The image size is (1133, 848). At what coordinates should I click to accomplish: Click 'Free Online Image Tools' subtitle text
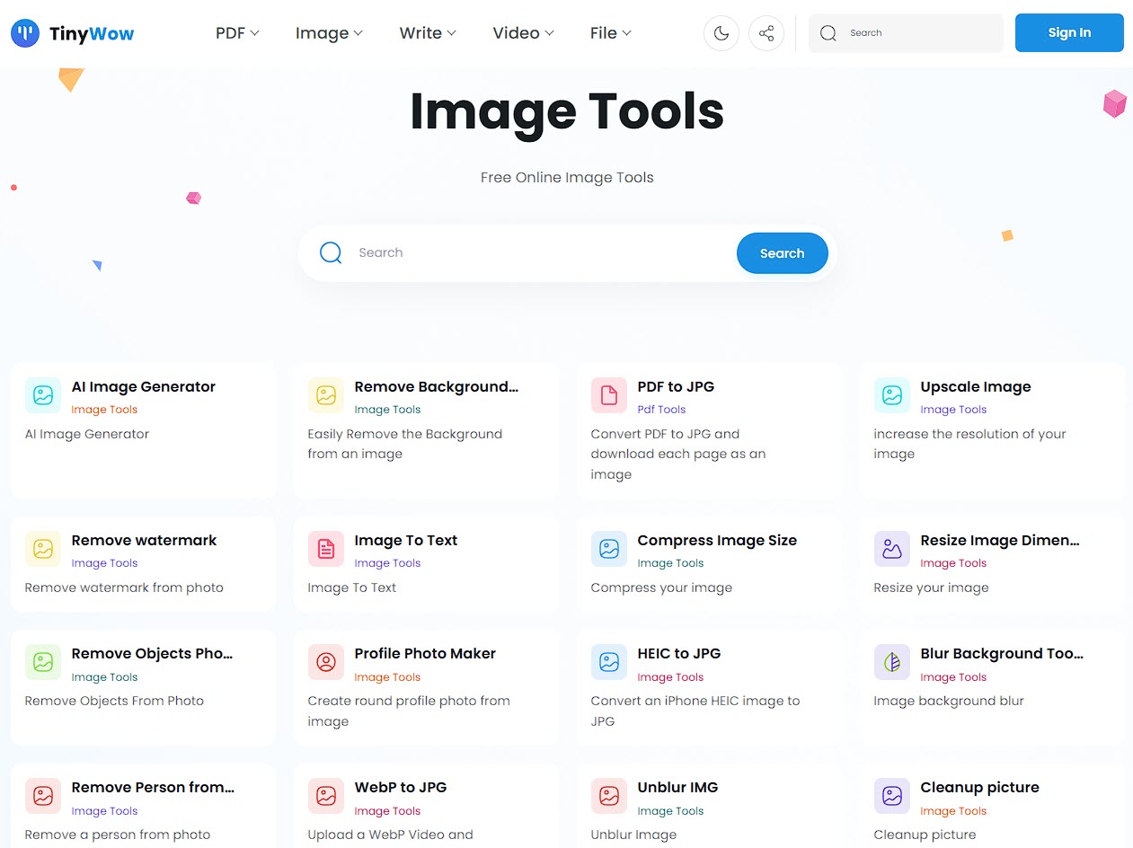tap(567, 178)
